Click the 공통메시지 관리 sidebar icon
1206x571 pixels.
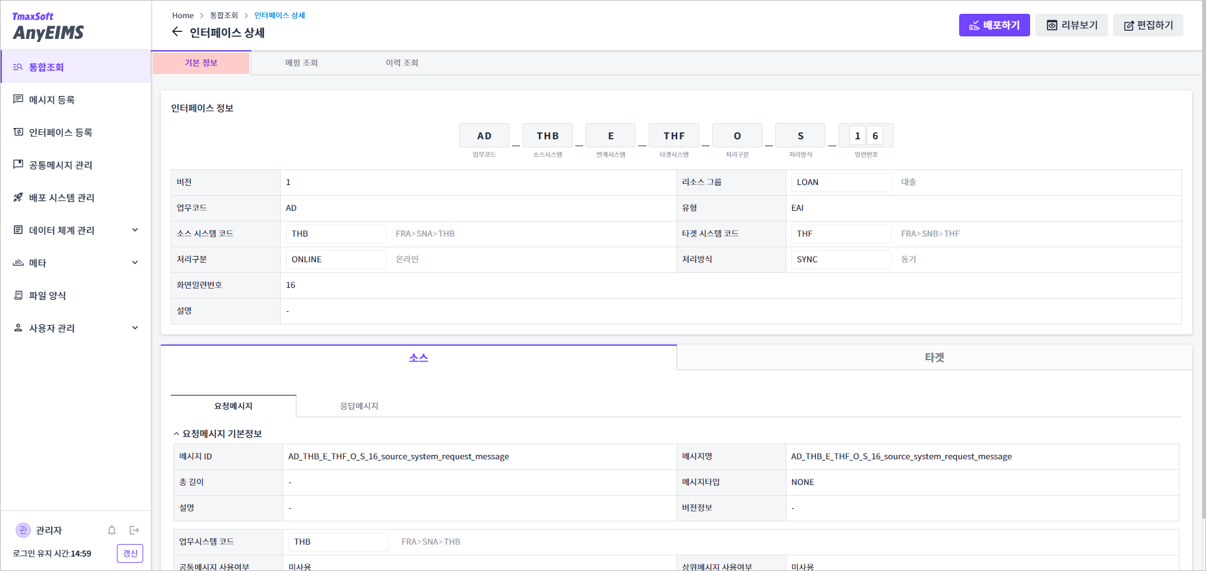[18, 165]
